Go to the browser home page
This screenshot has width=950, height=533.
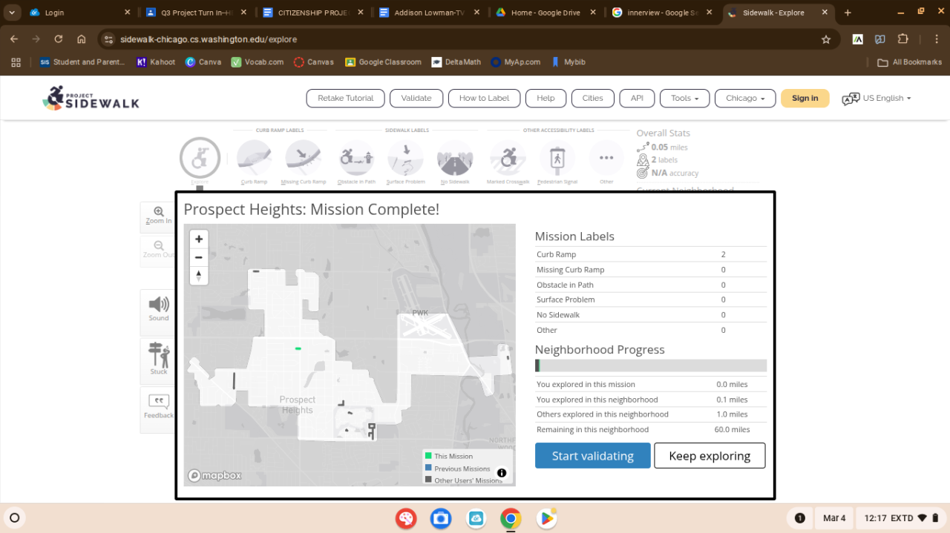click(x=82, y=39)
